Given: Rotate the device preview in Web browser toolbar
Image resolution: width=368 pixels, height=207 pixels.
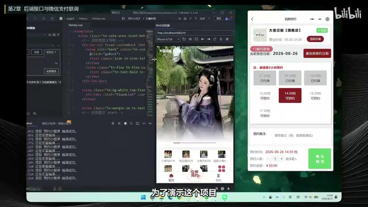Looking at the screenshot, I should (x=184, y=39).
